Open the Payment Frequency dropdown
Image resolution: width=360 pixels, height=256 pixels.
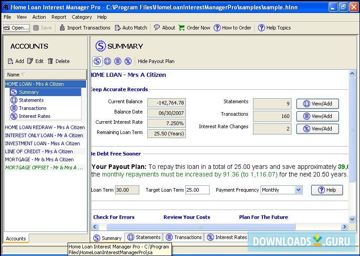tap(298, 190)
